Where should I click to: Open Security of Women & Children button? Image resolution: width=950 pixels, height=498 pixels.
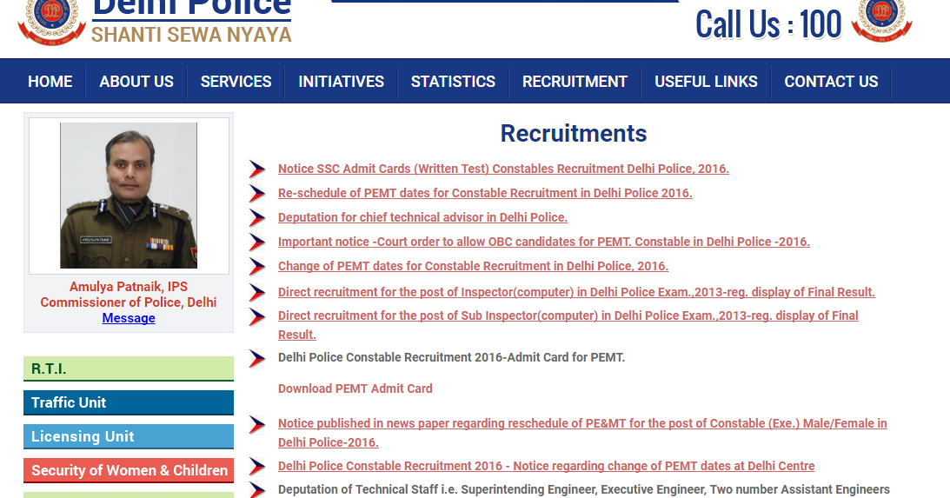click(129, 470)
